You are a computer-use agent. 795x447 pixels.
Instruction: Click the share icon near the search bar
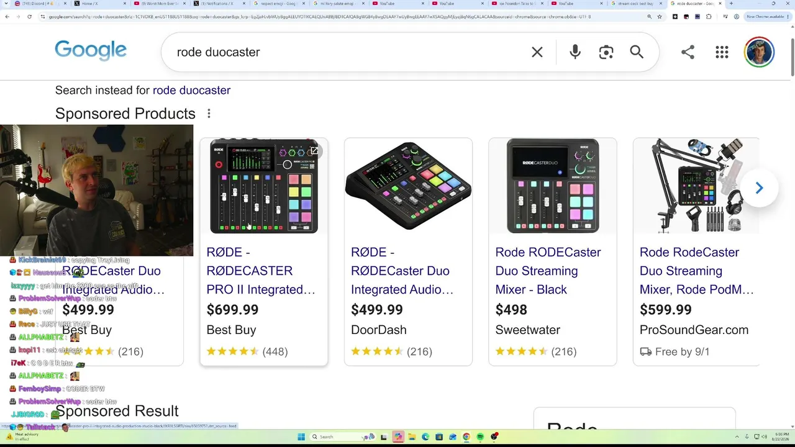click(688, 52)
